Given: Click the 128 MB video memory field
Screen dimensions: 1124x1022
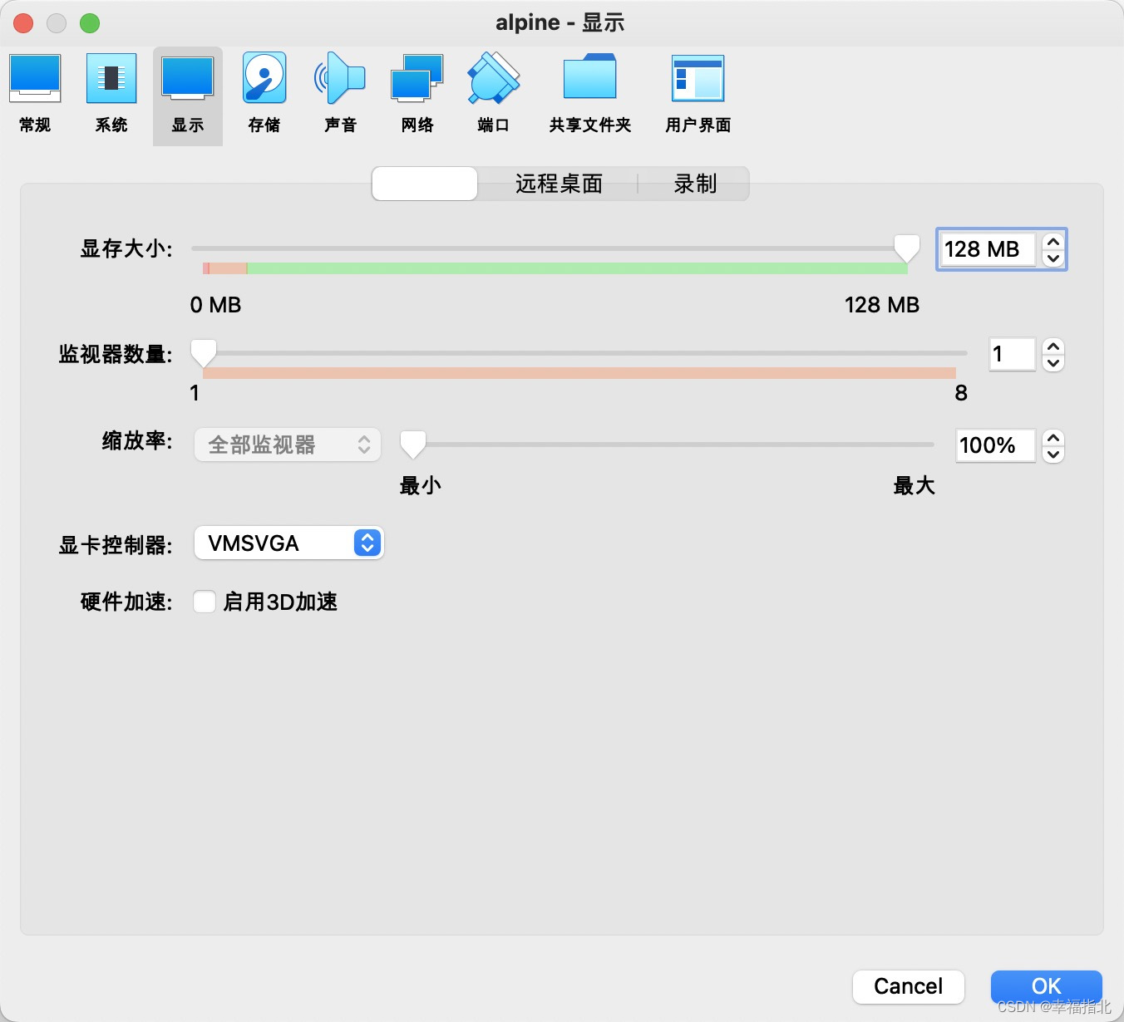Looking at the screenshot, I should pyautogui.click(x=988, y=249).
